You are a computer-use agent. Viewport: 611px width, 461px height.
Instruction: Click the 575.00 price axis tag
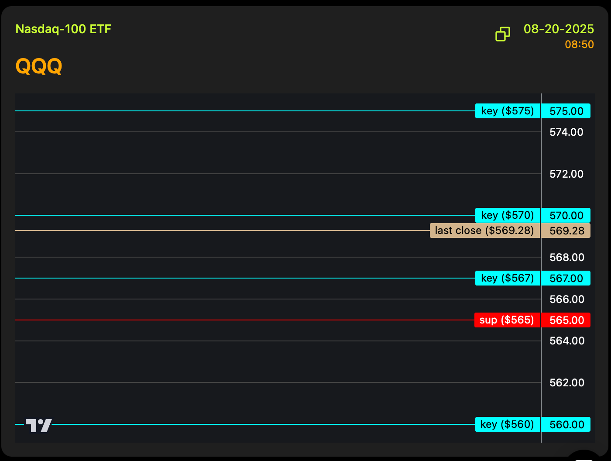(566, 111)
